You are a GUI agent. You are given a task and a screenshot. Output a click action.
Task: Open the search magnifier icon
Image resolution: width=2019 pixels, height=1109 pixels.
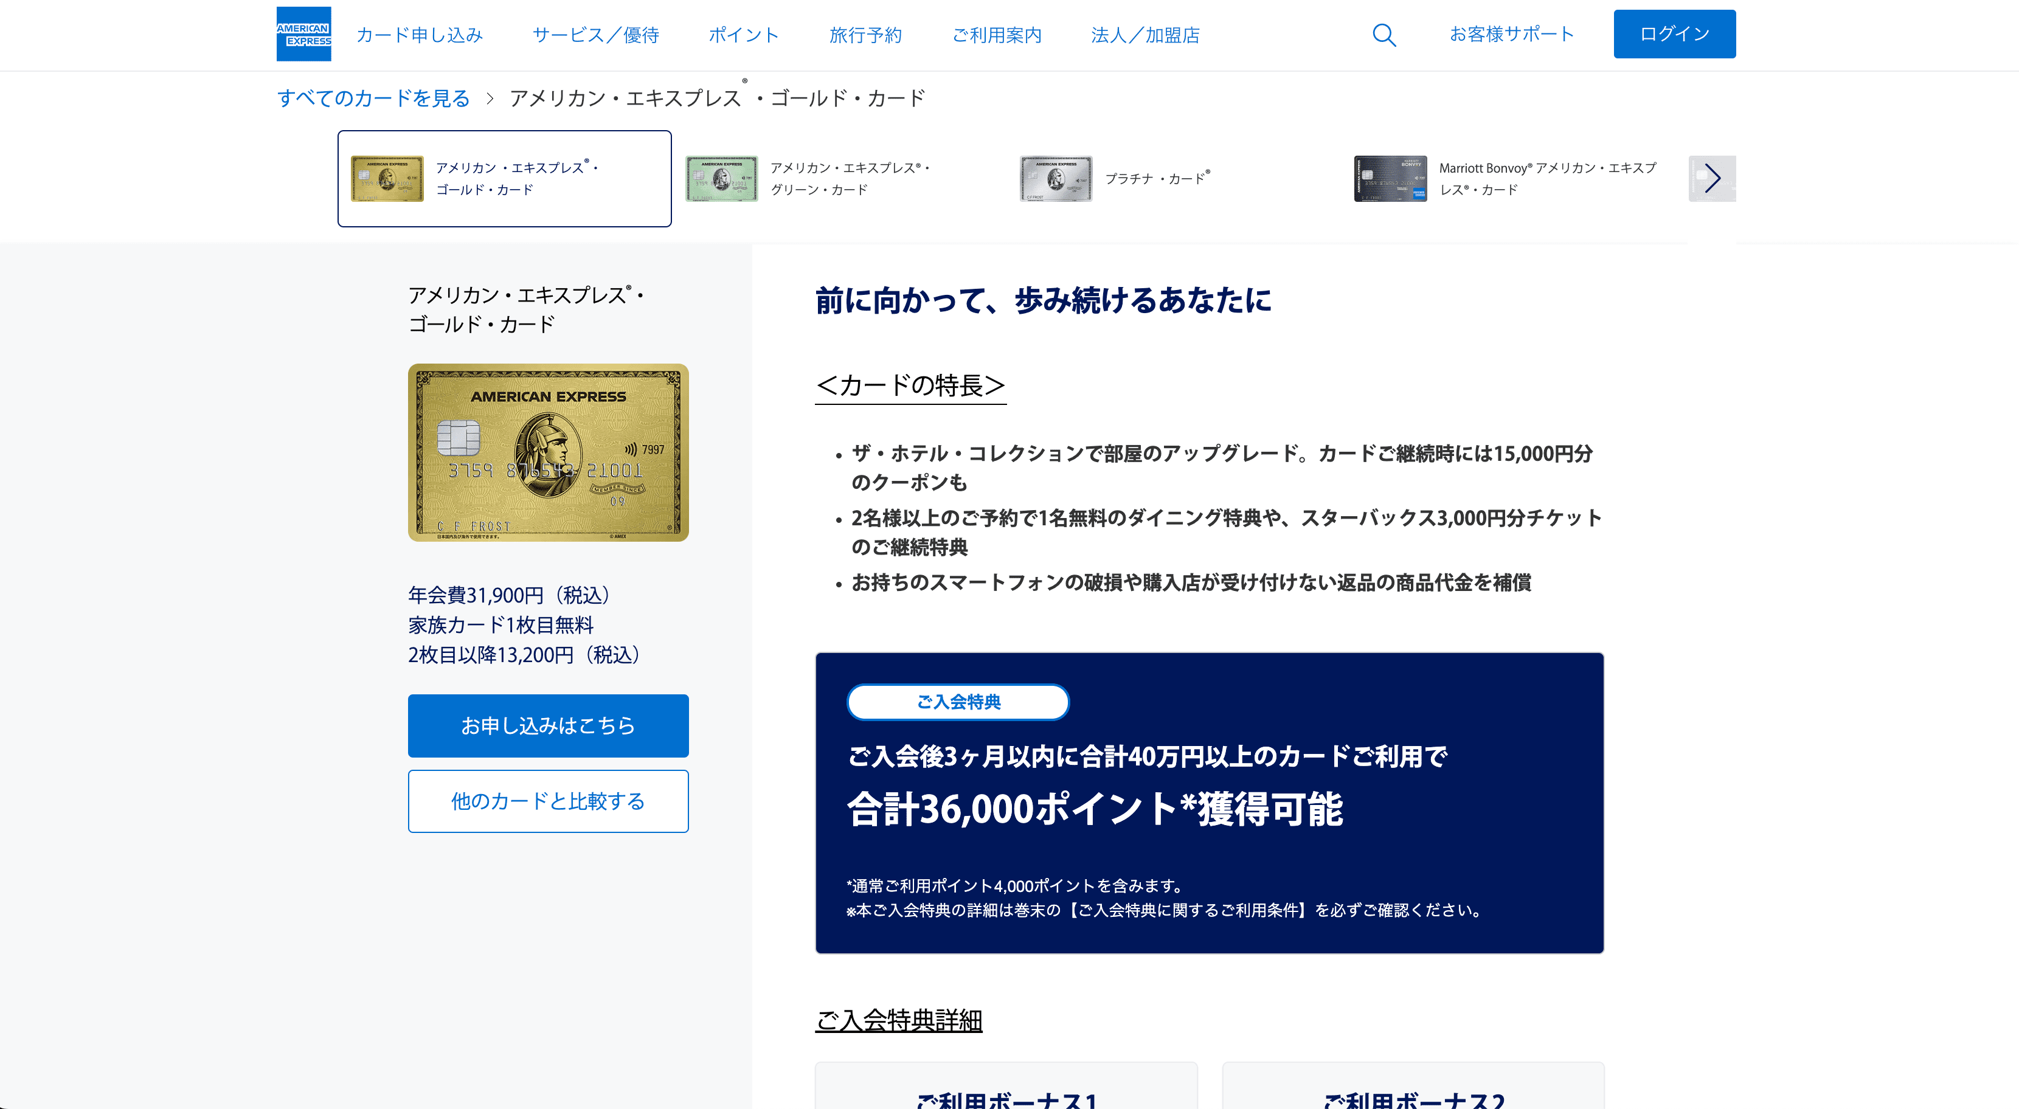click(x=1384, y=35)
